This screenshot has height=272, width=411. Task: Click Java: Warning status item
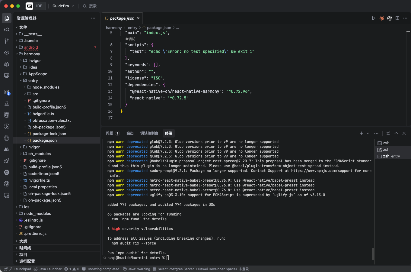pos(137,269)
